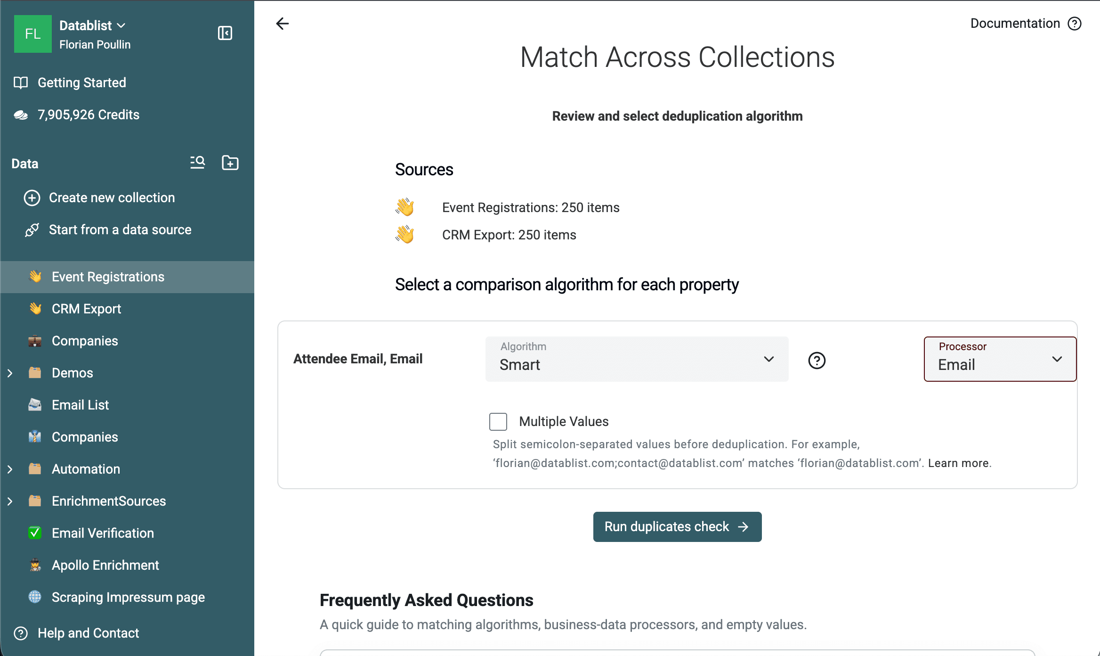Click Multiple Values label text
Image resolution: width=1100 pixels, height=656 pixels.
[x=564, y=422]
